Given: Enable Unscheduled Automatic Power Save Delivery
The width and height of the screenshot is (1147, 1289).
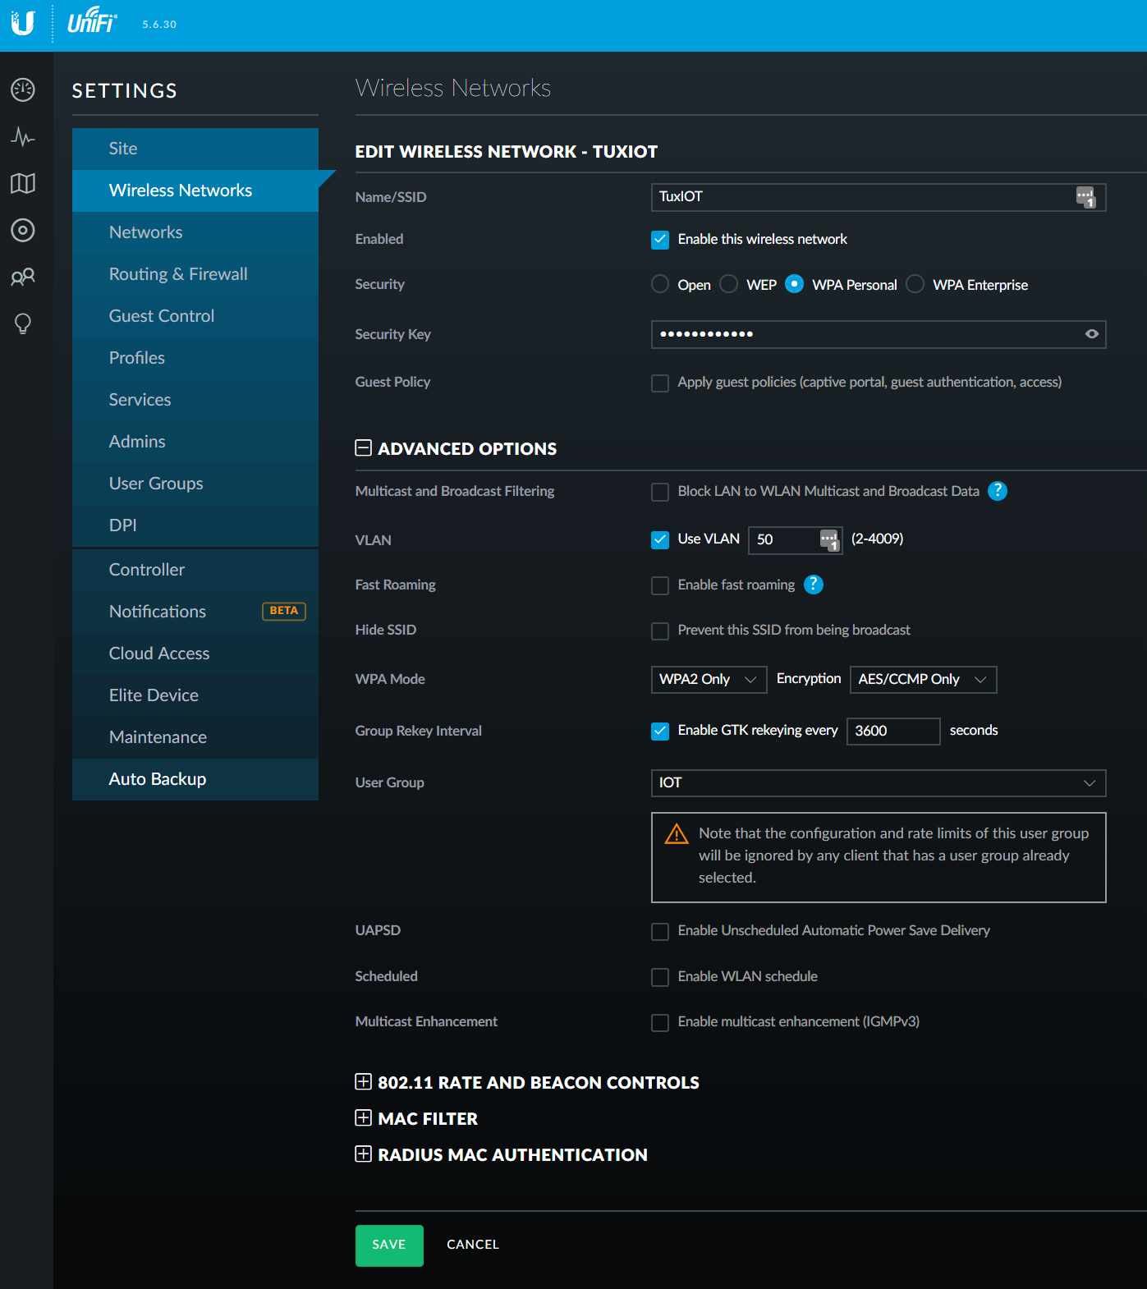Looking at the screenshot, I should [x=660, y=931].
